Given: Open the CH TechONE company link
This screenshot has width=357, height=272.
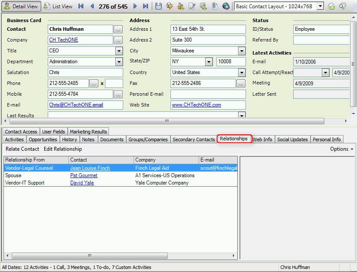Looking at the screenshot, I should [63, 40].
